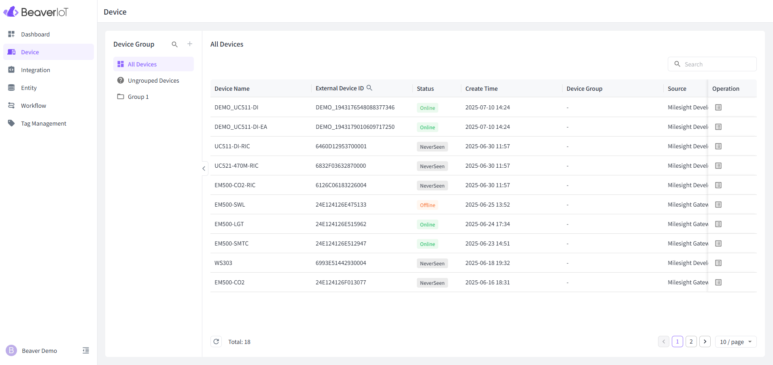
Task: Collapse the left navigation sidebar
Action: 86,350
